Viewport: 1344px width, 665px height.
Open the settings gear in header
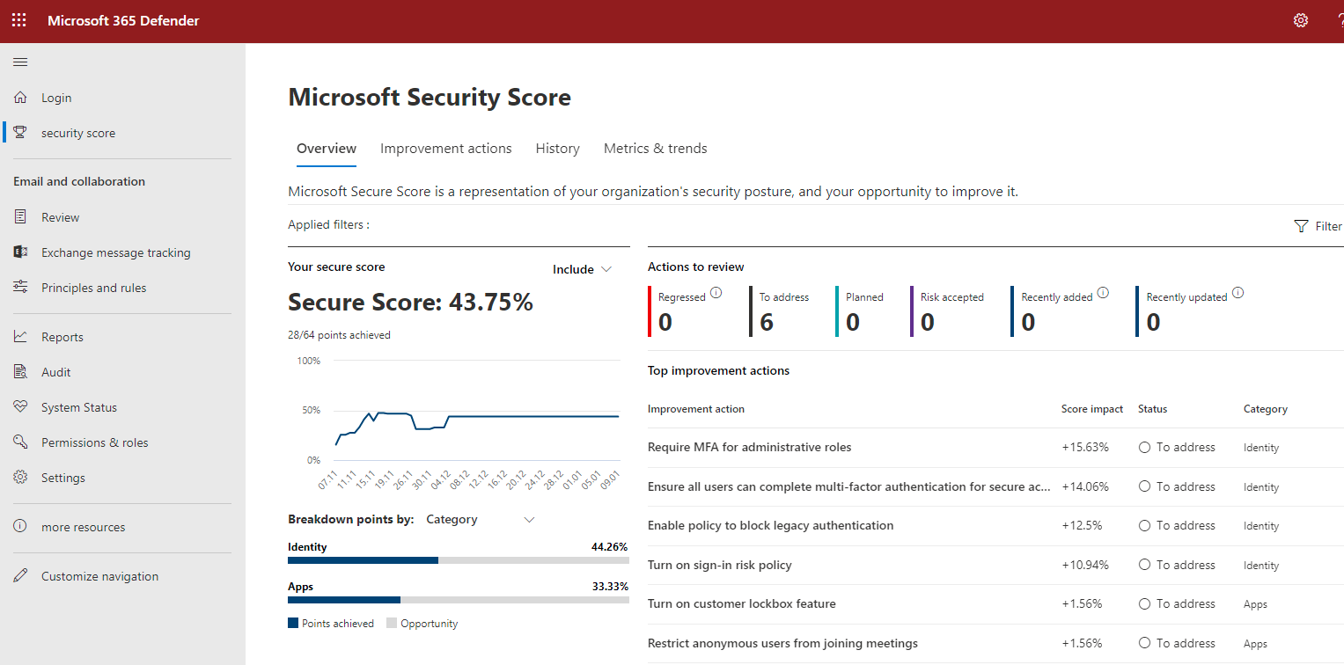pyautogui.click(x=1301, y=20)
